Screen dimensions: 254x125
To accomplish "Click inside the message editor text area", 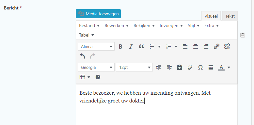I will (x=157, y=104).
